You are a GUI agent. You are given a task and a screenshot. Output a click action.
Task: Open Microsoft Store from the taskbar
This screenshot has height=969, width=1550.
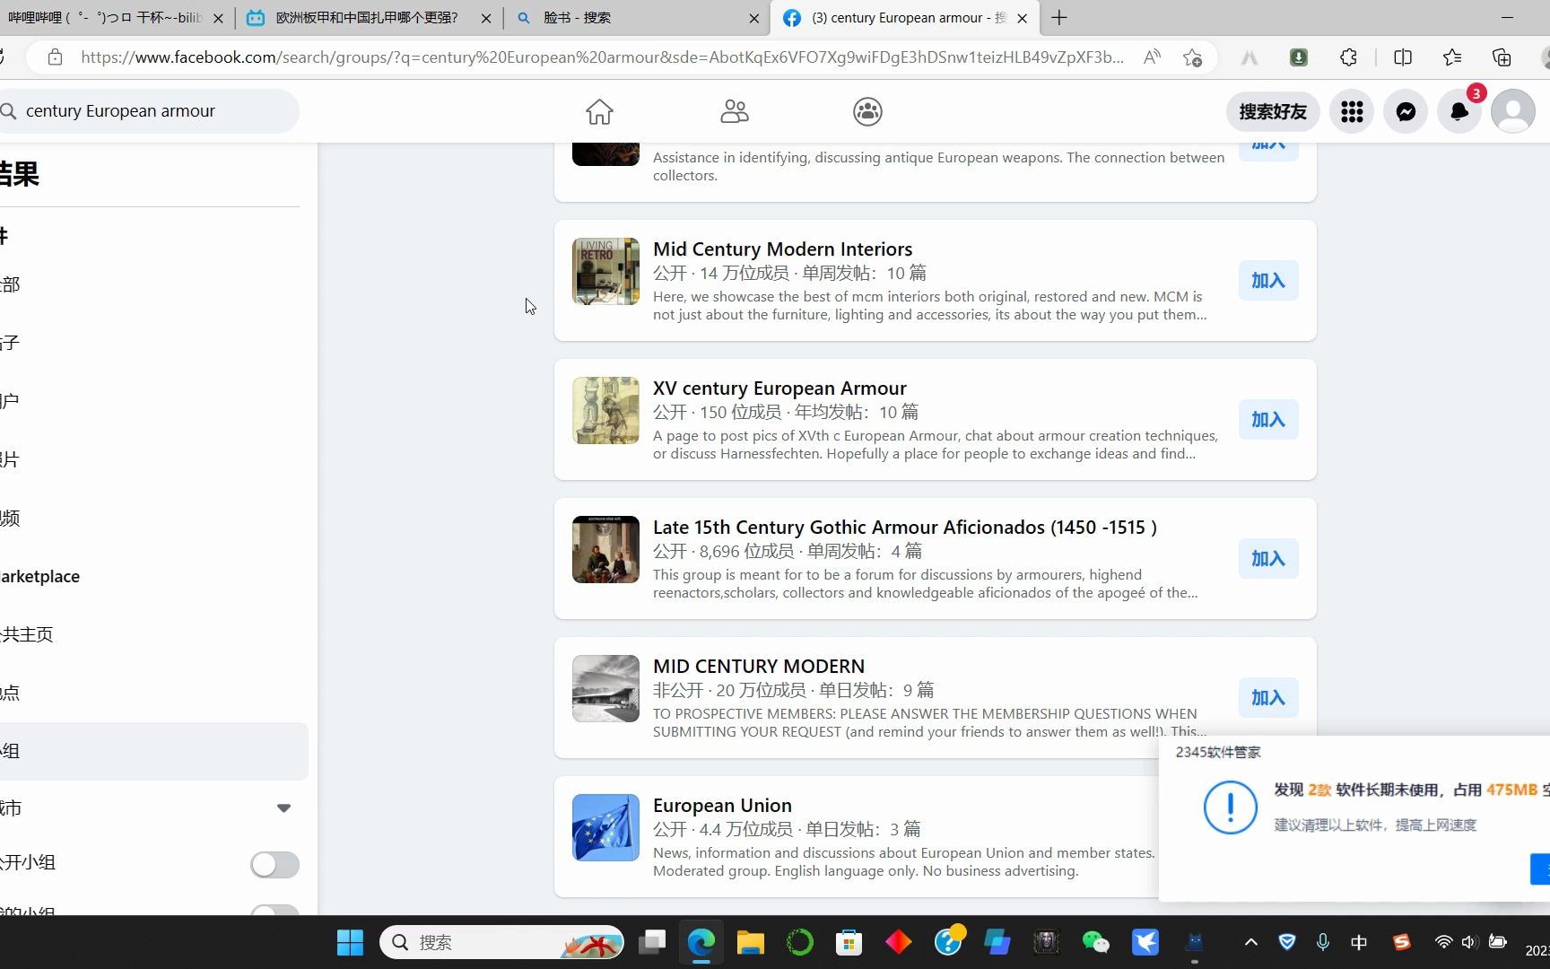pos(849,942)
